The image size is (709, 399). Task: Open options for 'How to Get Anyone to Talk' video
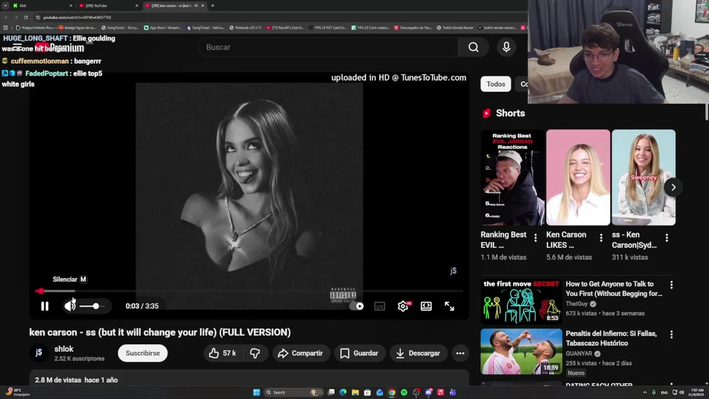coord(671,285)
